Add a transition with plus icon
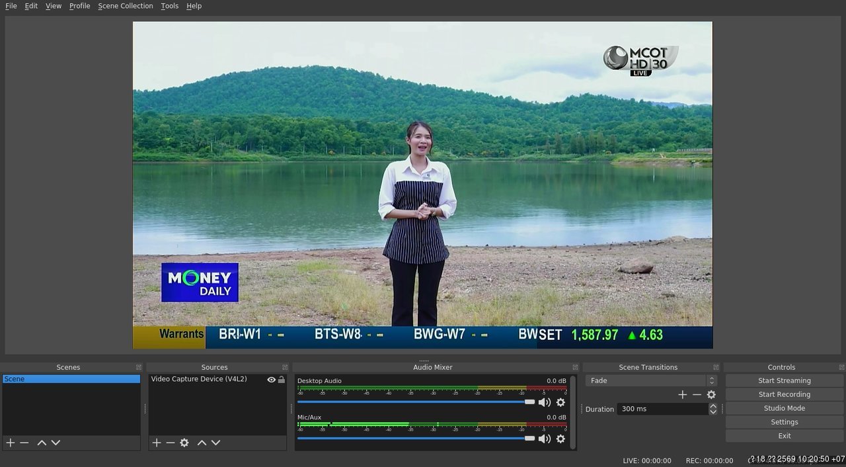The width and height of the screenshot is (846, 467). 683,394
